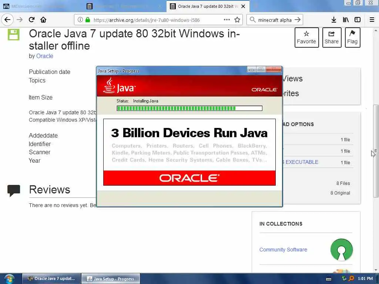Click the 8 Original text
The image size is (379, 284).
click(x=340, y=193)
